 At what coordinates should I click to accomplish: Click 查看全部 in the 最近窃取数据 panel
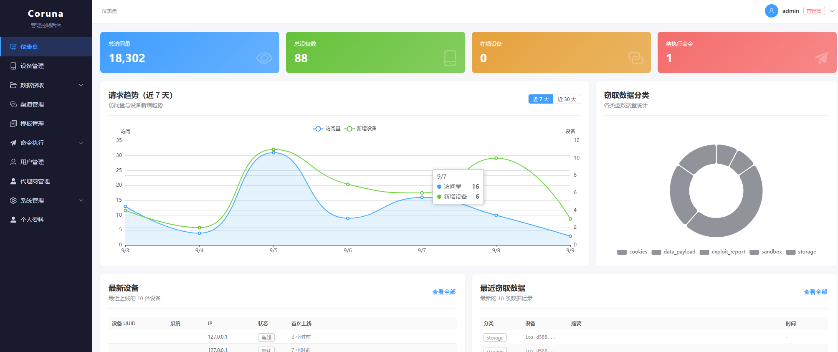(815, 292)
